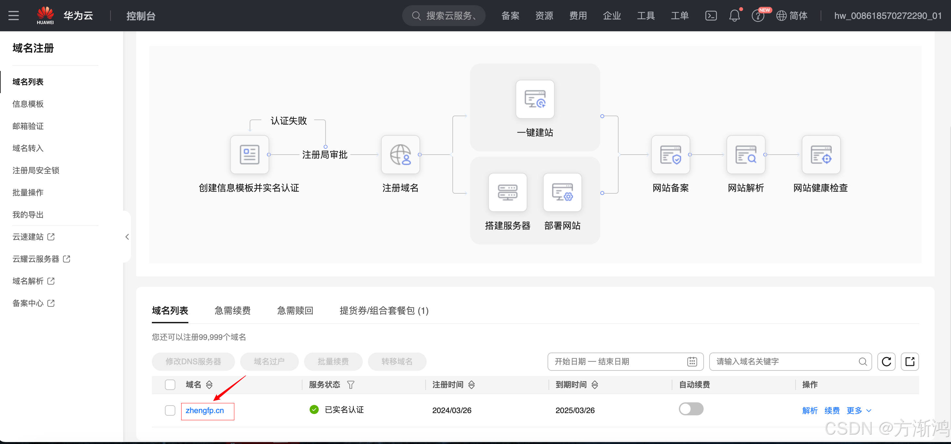
Task: Open the hamburger navigation menu
Action: click(x=13, y=16)
